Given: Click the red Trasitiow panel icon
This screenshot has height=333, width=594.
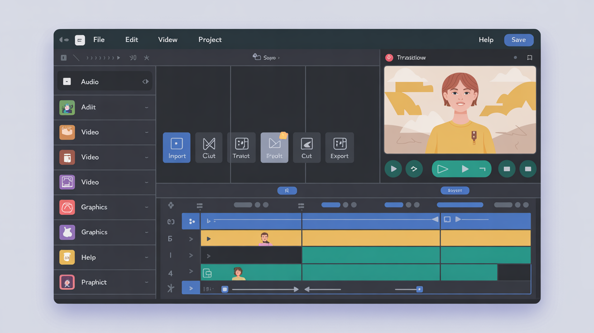Looking at the screenshot, I should click(x=389, y=57).
